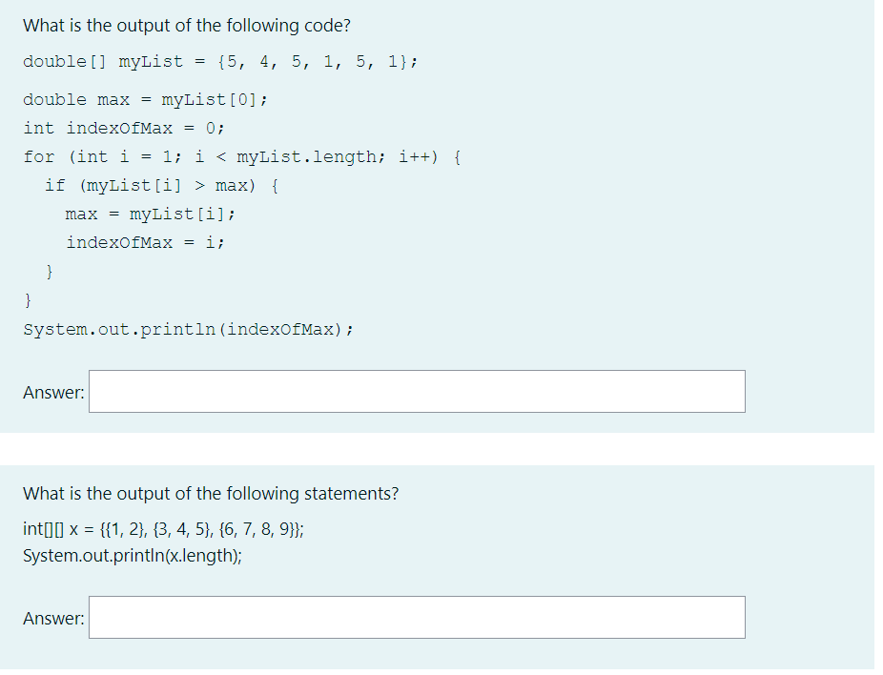The image size is (883, 675).
Task: Click the closing brace of the for loop
Action: [x=27, y=299]
